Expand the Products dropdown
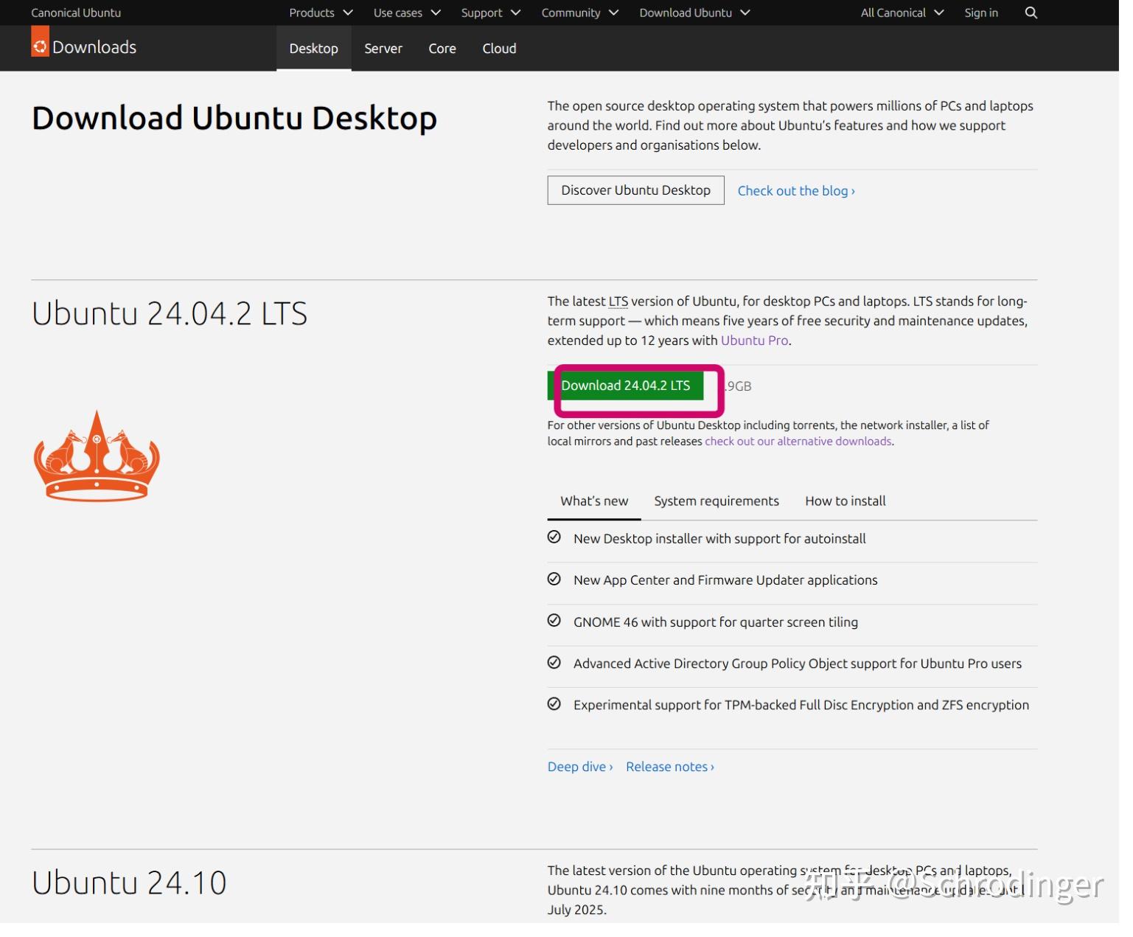Screen dimensions: 1133x937 (x=320, y=13)
